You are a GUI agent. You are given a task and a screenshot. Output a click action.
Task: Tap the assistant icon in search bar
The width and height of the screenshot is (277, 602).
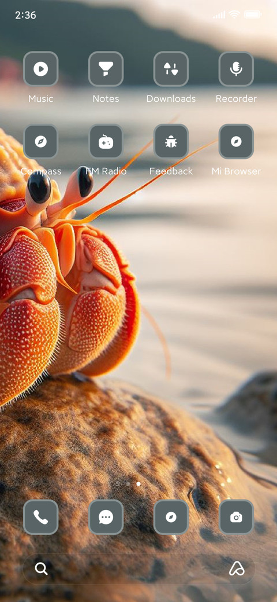(237, 568)
